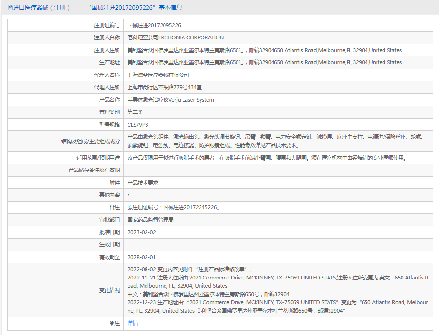Open the 详情 link in the note row
The width and height of the screenshot is (439, 335).
tap(133, 323)
